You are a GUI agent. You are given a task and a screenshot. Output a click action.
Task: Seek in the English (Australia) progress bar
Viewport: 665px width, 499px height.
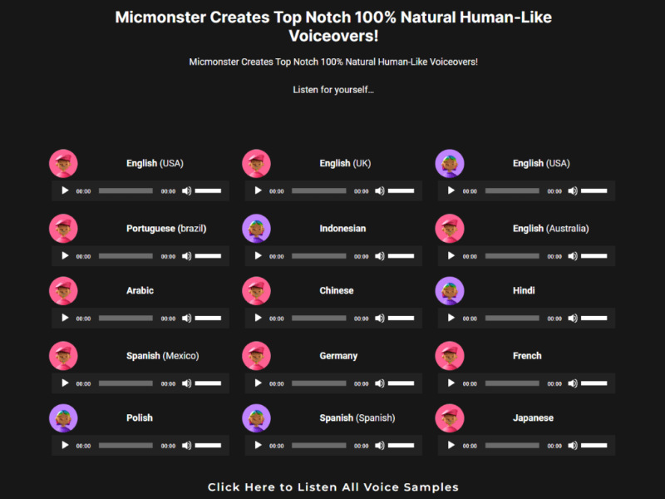[x=512, y=256]
